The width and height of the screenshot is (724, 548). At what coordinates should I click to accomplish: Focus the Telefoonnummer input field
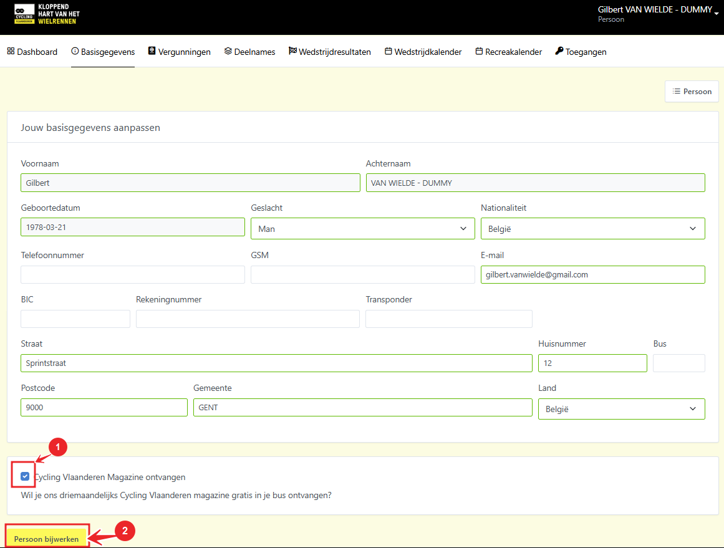click(133, 274)
